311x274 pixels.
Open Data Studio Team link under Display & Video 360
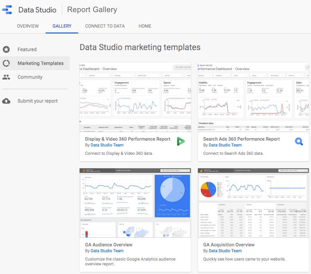(107, 145)
